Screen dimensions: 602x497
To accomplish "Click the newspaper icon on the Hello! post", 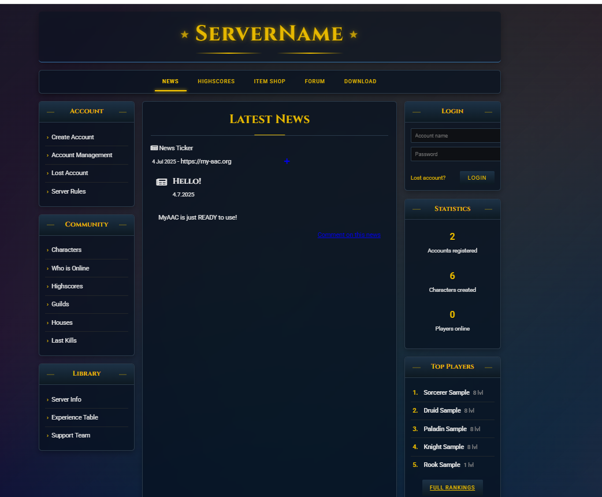I will [x=161, y=181].
